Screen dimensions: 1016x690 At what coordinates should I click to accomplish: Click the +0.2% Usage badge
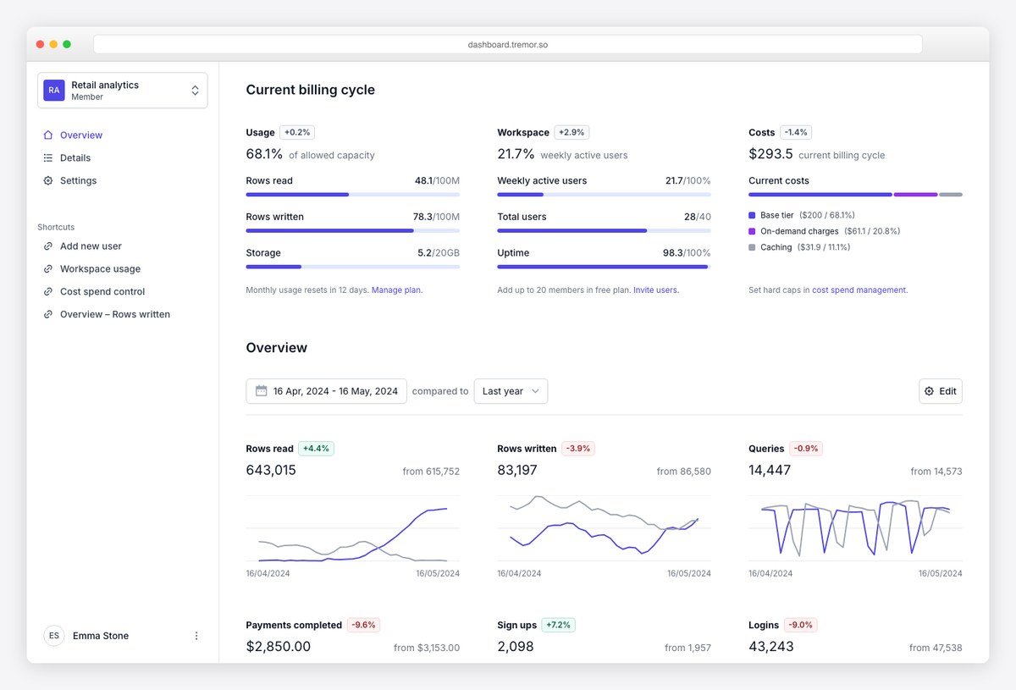click(297, 132)
